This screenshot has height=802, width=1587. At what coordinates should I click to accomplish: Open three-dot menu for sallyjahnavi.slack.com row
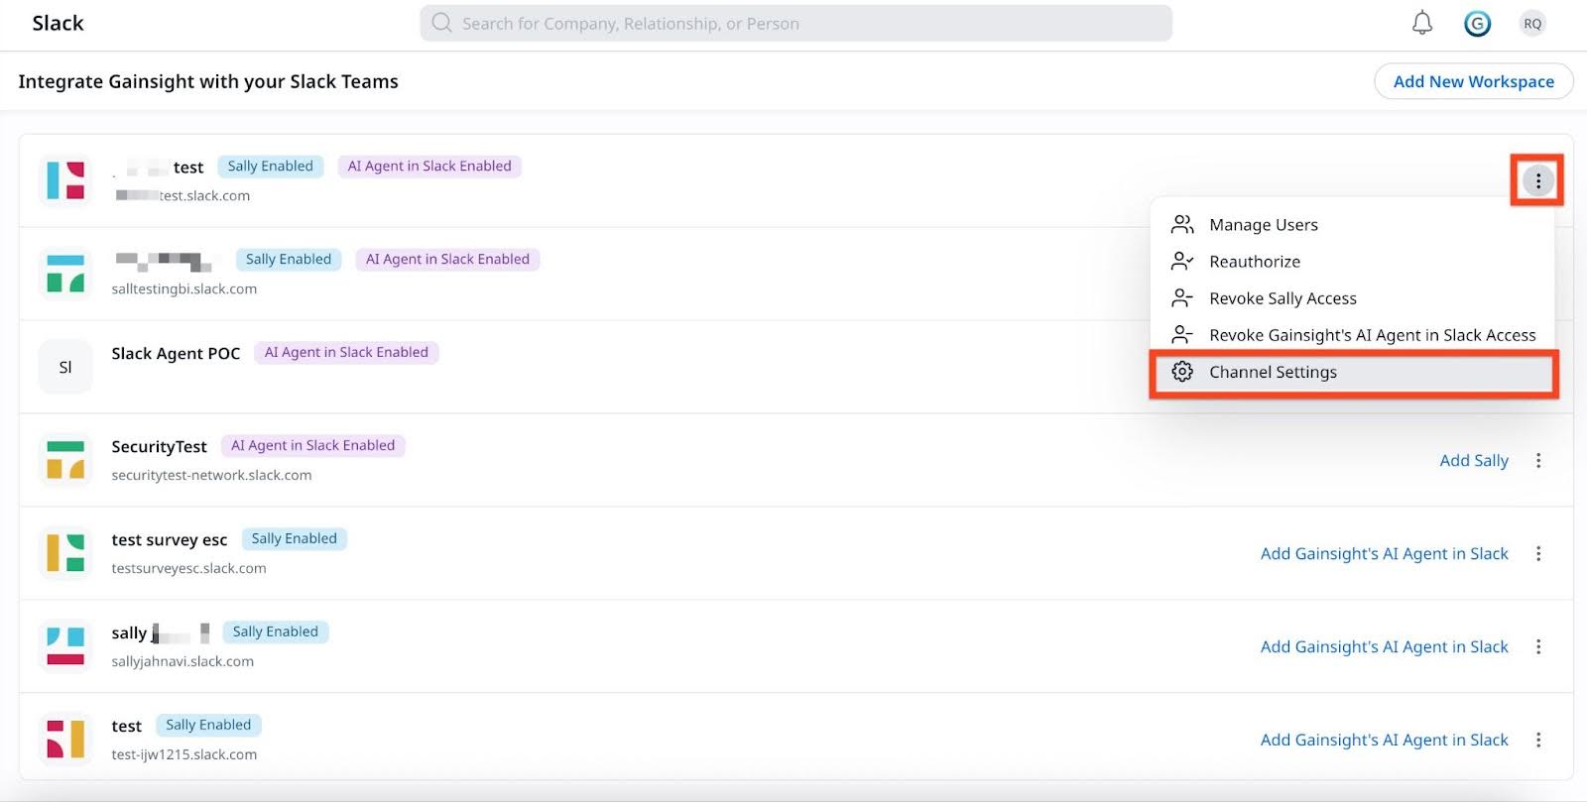pos(1538,646)
